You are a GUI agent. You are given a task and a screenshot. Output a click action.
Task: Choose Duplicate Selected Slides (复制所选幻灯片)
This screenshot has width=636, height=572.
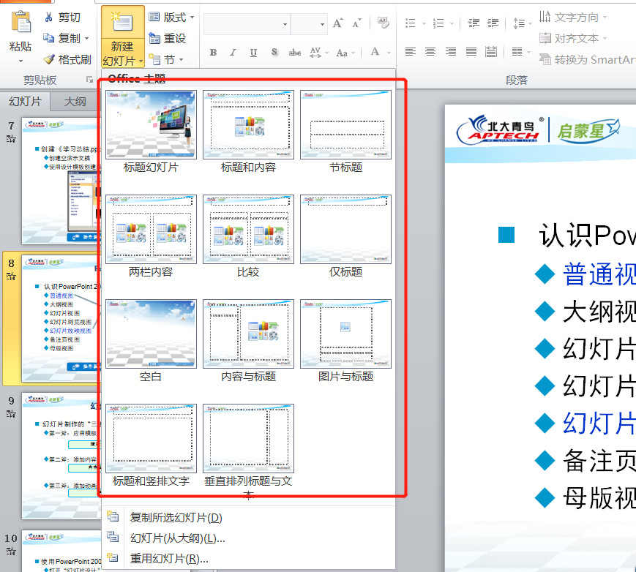point(176,518)
